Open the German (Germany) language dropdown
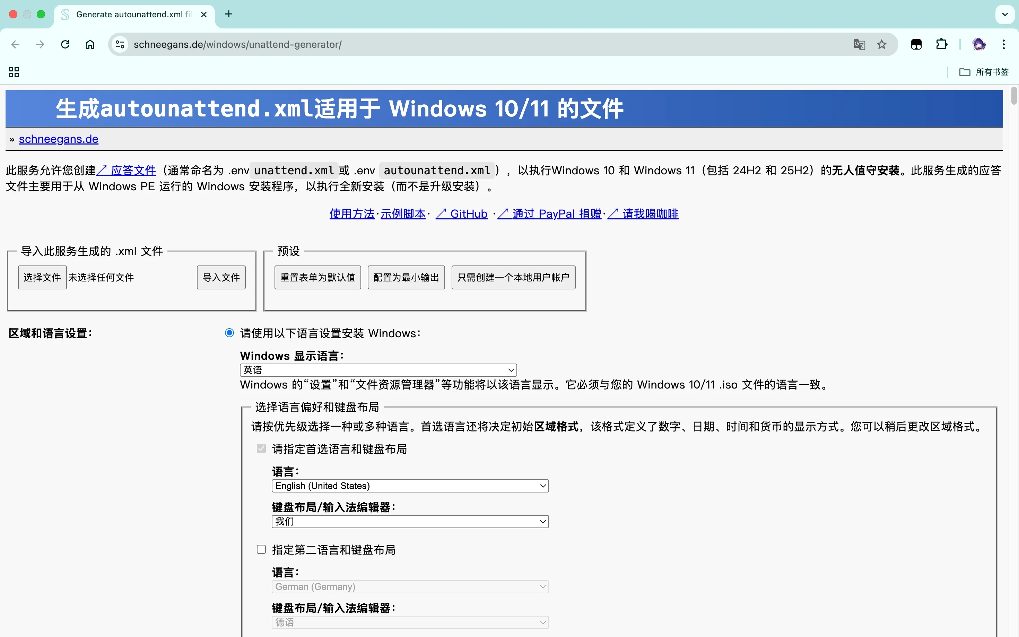This screenshot has width=1019, height=637. coord(410,586)
